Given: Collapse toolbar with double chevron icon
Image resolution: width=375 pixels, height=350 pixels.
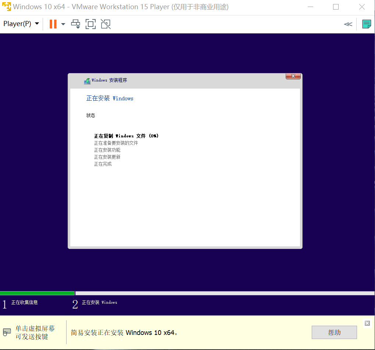Looking at the screenshot, I should 348,24.
